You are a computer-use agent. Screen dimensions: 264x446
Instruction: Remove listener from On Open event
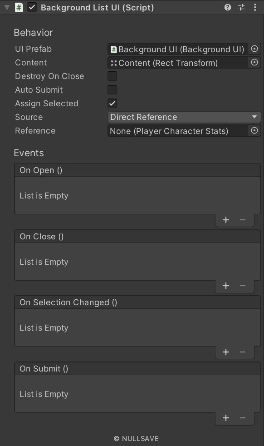point(242,220)
